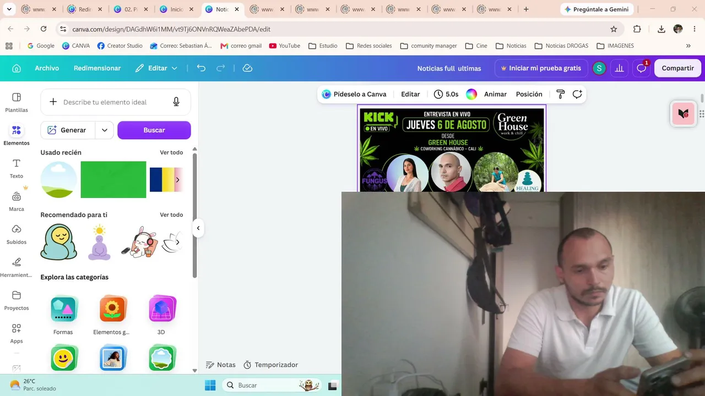Open the 5.0s duration control
The image size is (705, 396).
coord(446,94)
